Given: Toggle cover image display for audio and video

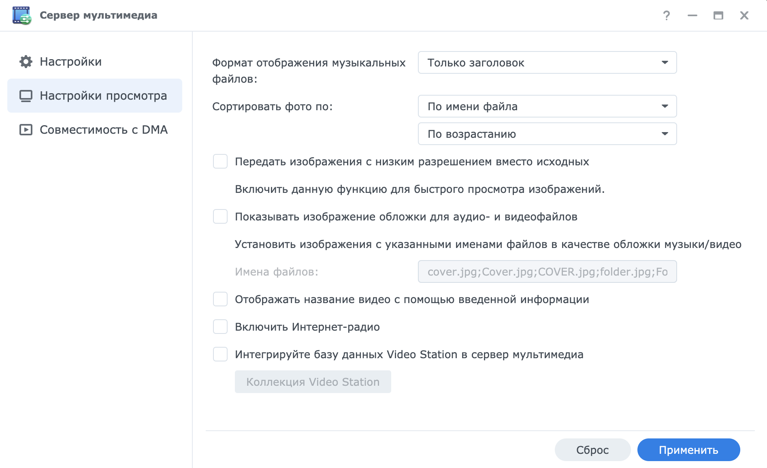Looking at the screenshot, I should point(220,216).
